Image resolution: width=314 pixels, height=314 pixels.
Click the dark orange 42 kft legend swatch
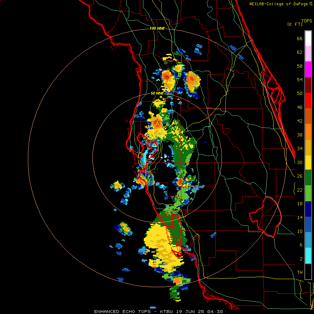[x=308, y=116]
